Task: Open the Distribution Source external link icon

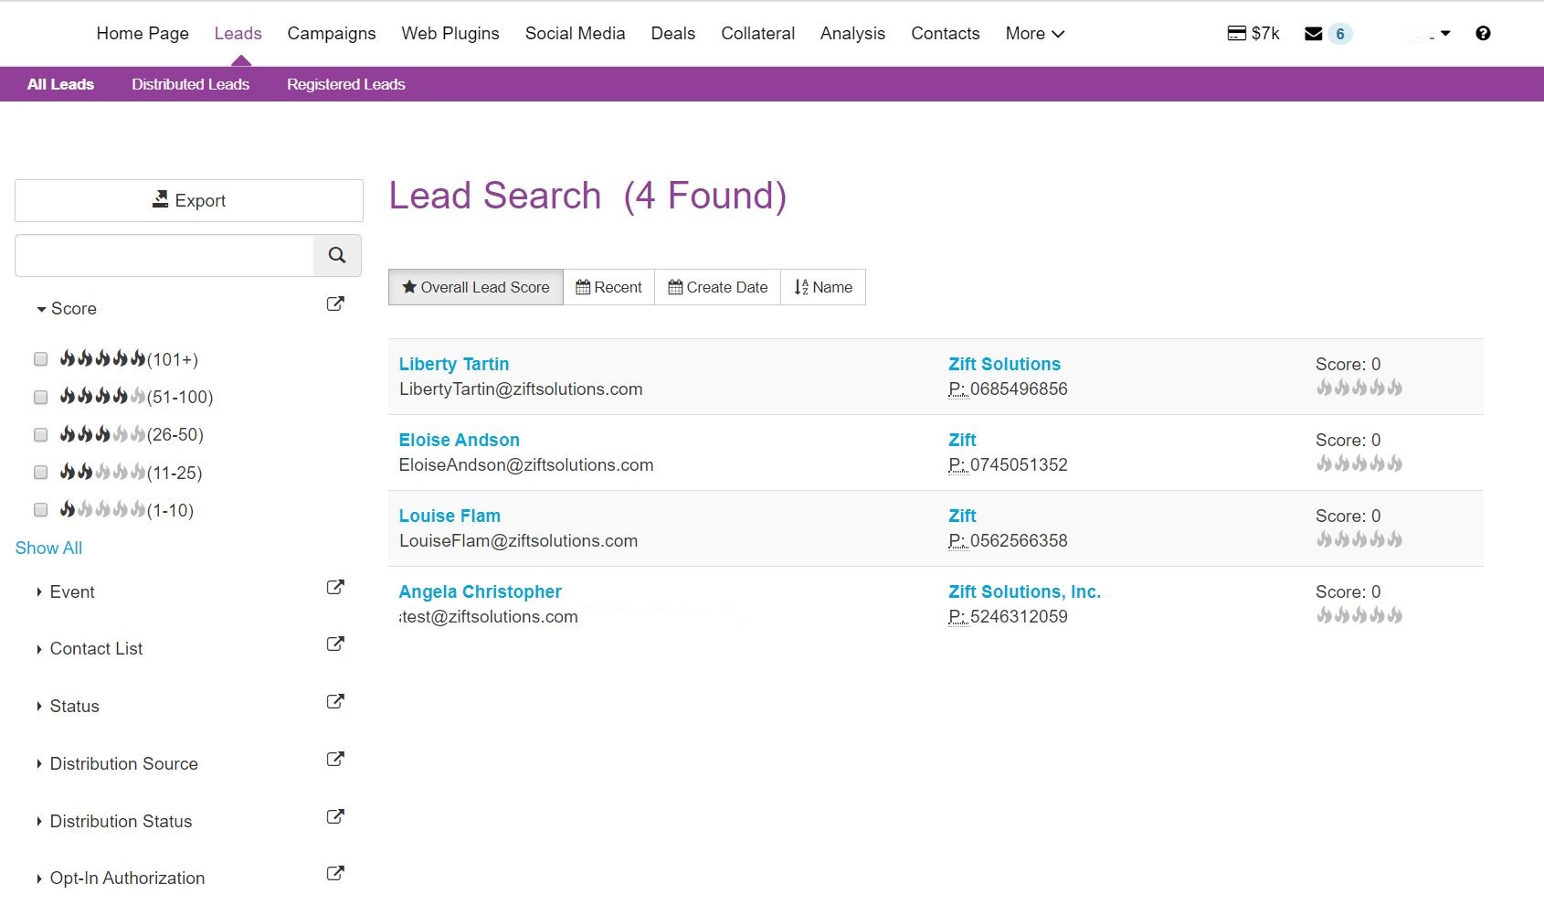Action: pyautogui.click(x=335, y=758)
